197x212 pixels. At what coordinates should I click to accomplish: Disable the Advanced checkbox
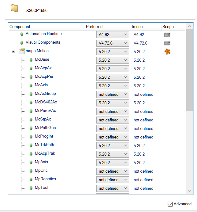tap(170, 204)
